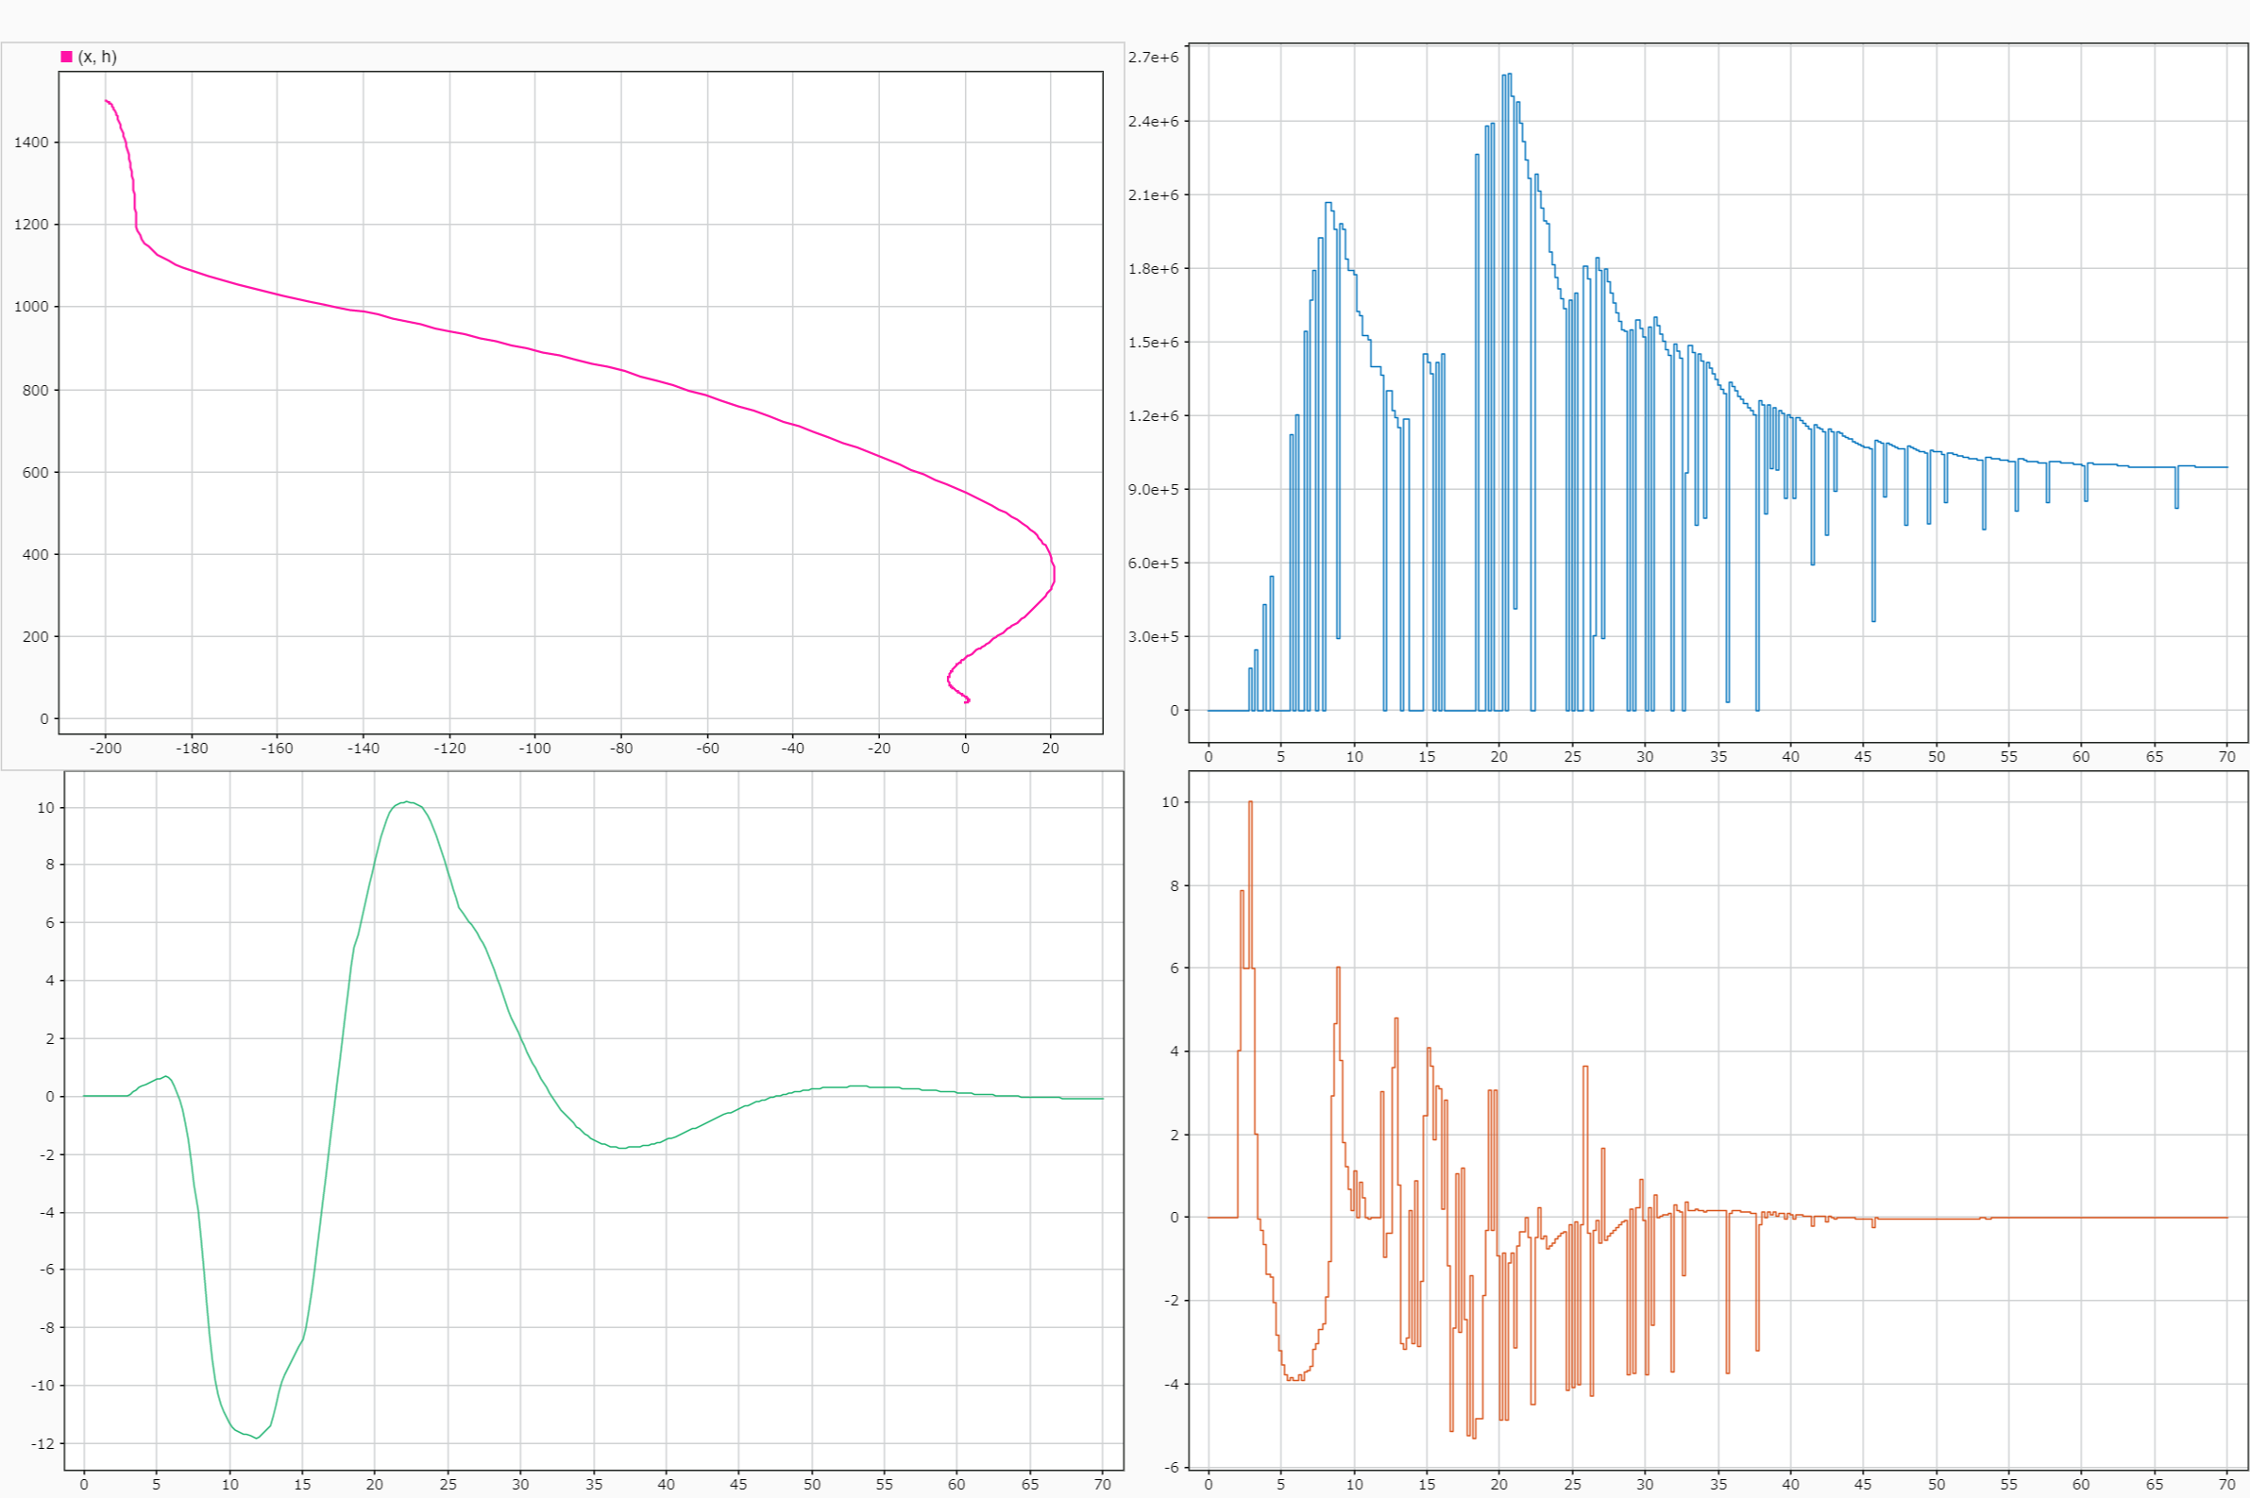Click the 35 x-axis tick on green chart
Image resolution: width=2250 pixels, height=1498 pixels.
pyautogui.click(x=593, y=1485)
